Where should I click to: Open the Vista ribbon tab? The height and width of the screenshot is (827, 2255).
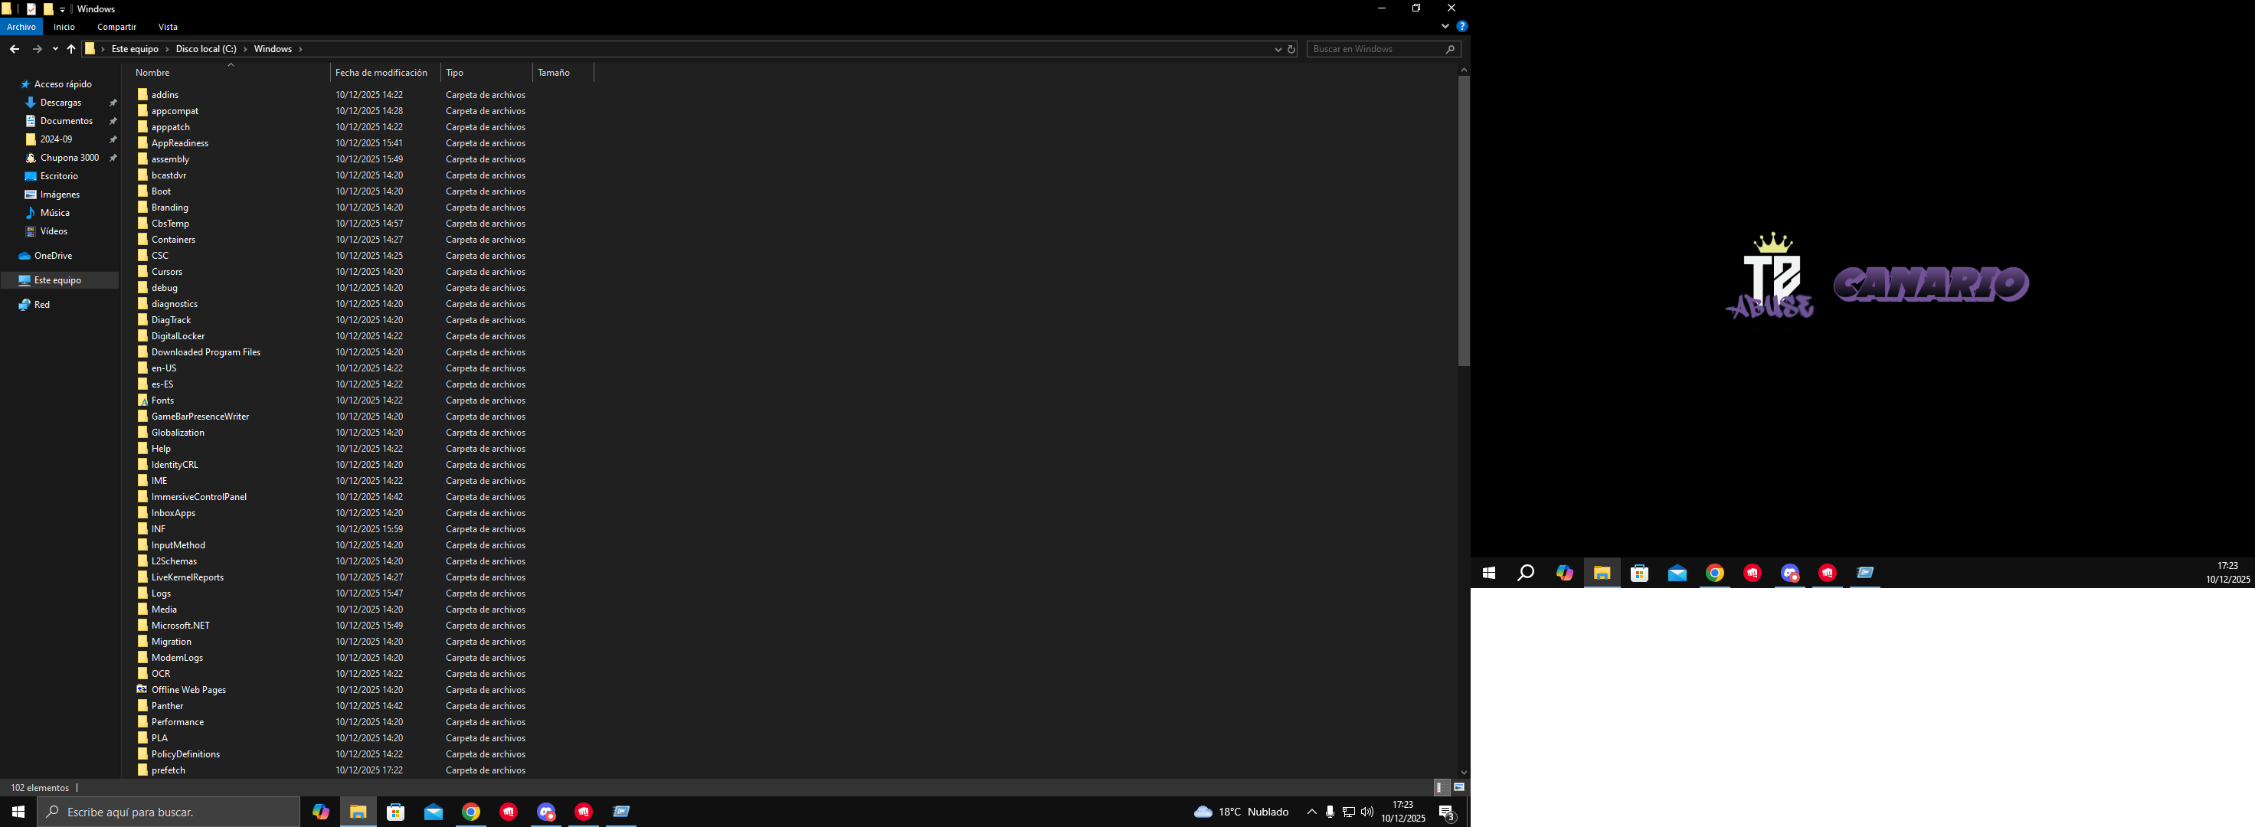coord(167,27)
